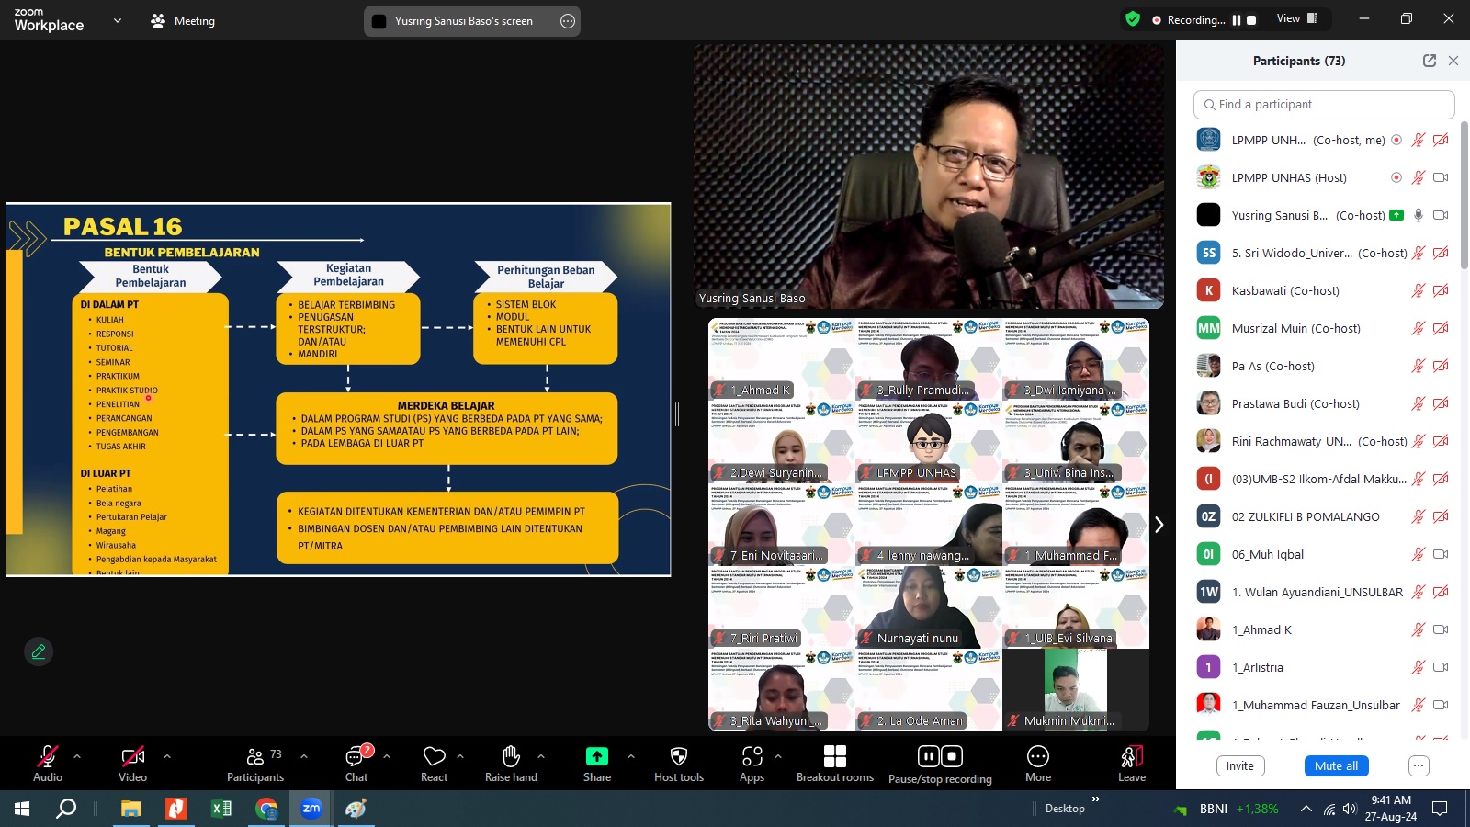The height and width of the screenshot is (827, 1470).
Task: Start video with the Video button
Action: click(x=132, y=757)
